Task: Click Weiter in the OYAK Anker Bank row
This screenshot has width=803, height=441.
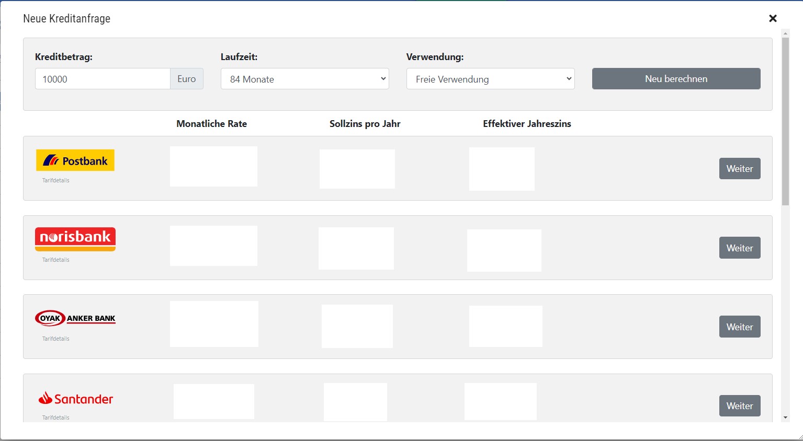Action: pos(740,327)
